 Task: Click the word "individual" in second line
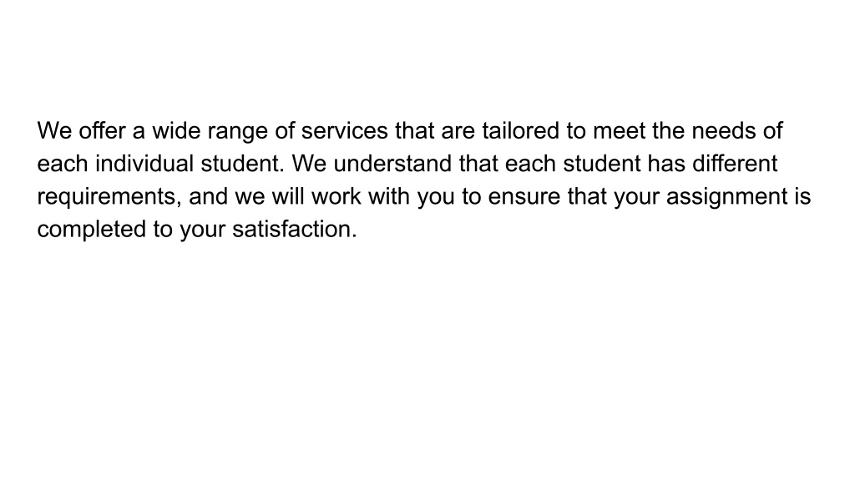click(144, 164)
